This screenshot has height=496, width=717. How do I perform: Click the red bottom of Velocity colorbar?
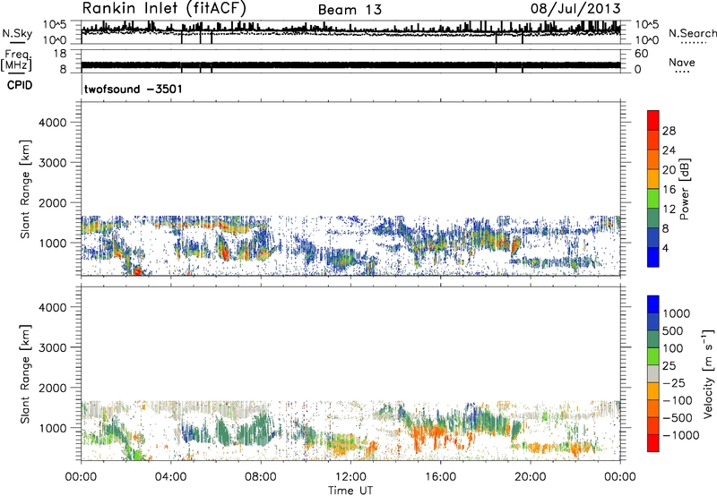point(653,443)
